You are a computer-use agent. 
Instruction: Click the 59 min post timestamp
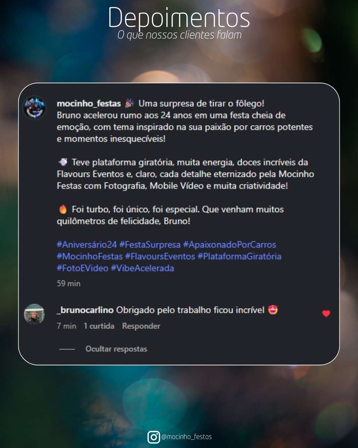point(69,283)
